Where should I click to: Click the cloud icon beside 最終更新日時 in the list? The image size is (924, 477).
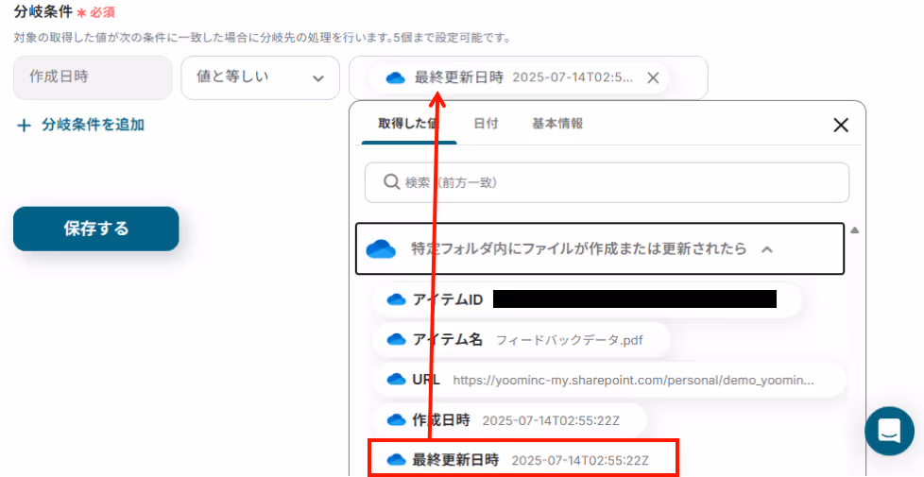point(397,459)
